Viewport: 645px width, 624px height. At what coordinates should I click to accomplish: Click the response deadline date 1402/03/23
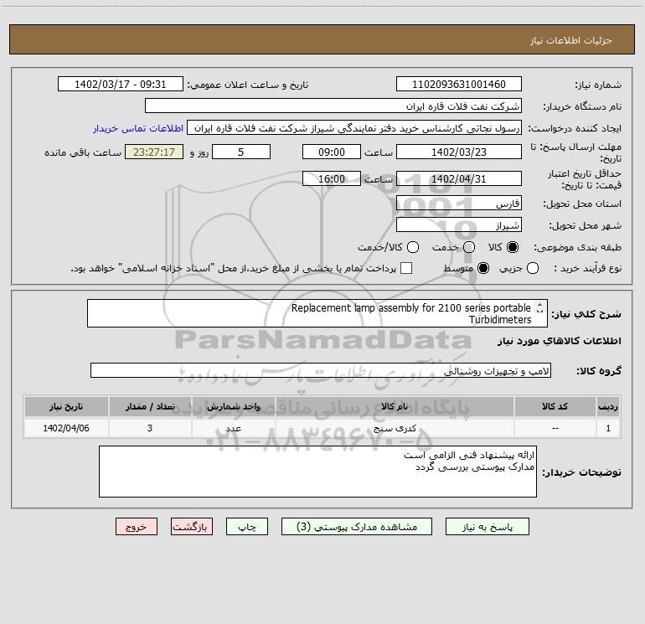click(x=459, y=152)
